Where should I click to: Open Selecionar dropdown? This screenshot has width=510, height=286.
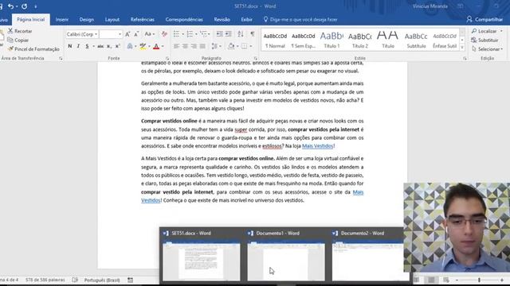click(x=487, y=49)
